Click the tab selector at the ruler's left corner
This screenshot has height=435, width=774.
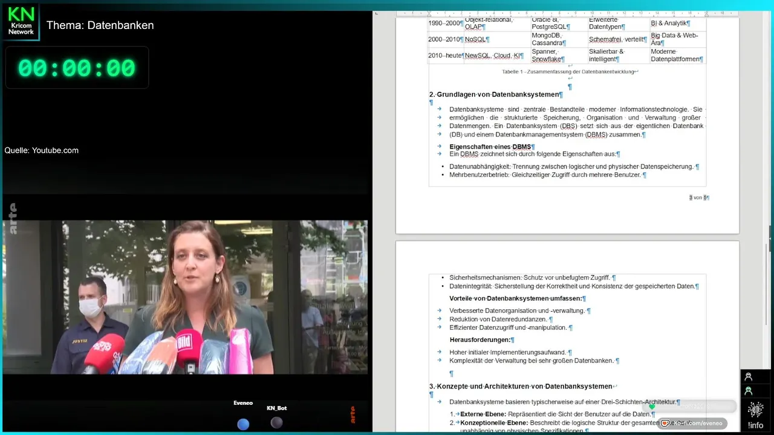(x=377, y=13)
